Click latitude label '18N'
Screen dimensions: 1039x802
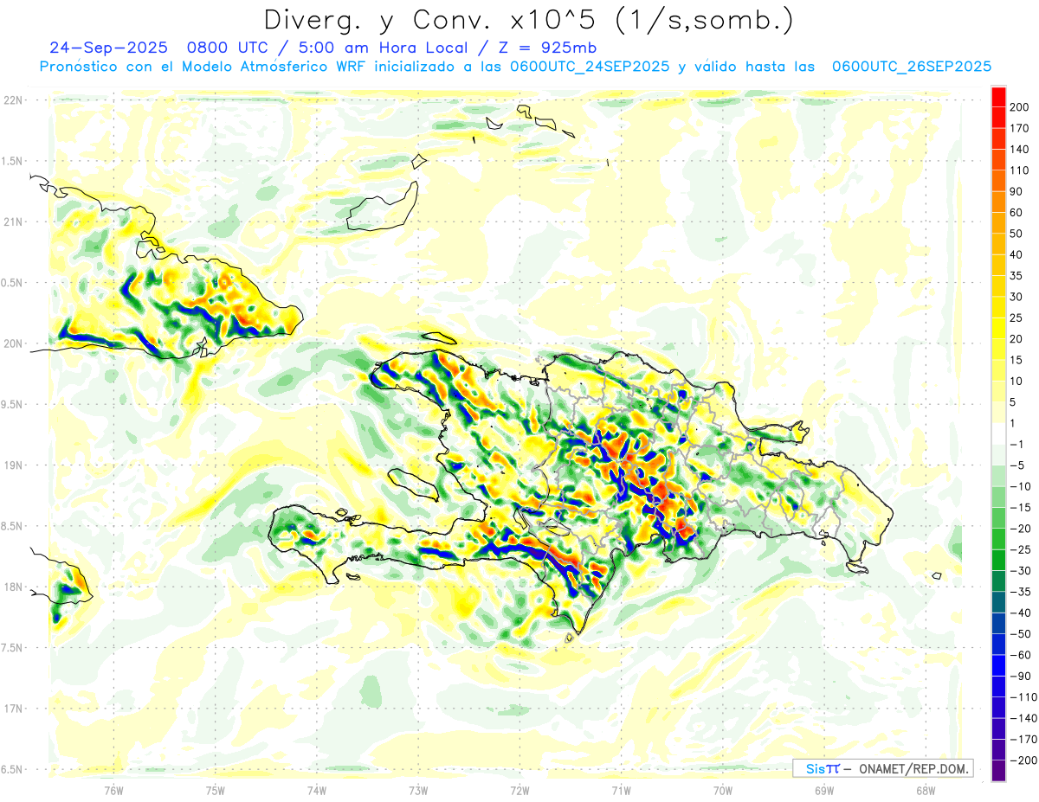(13, 587)
